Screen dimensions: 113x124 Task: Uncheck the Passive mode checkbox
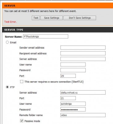tap(22, 121)
